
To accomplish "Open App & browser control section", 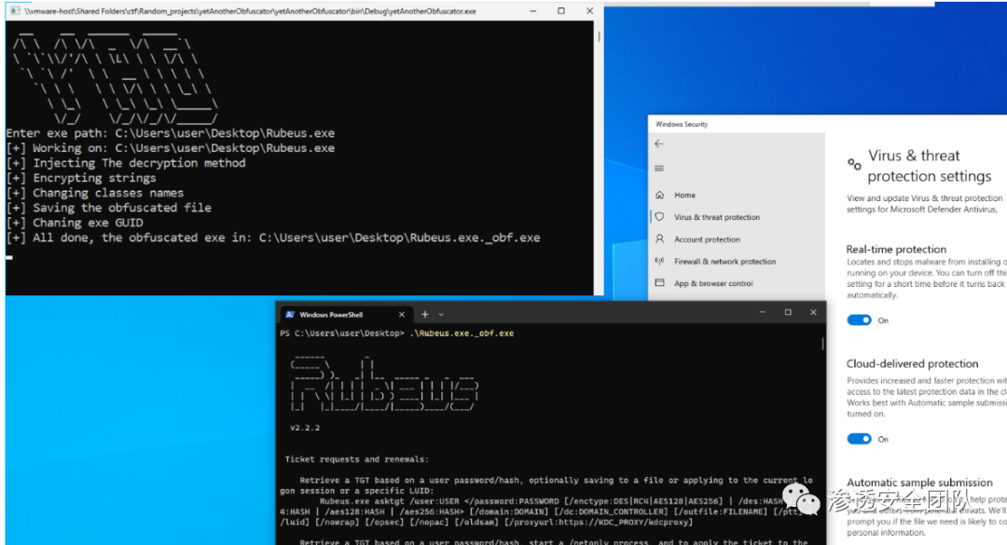I will pos(713,284).
